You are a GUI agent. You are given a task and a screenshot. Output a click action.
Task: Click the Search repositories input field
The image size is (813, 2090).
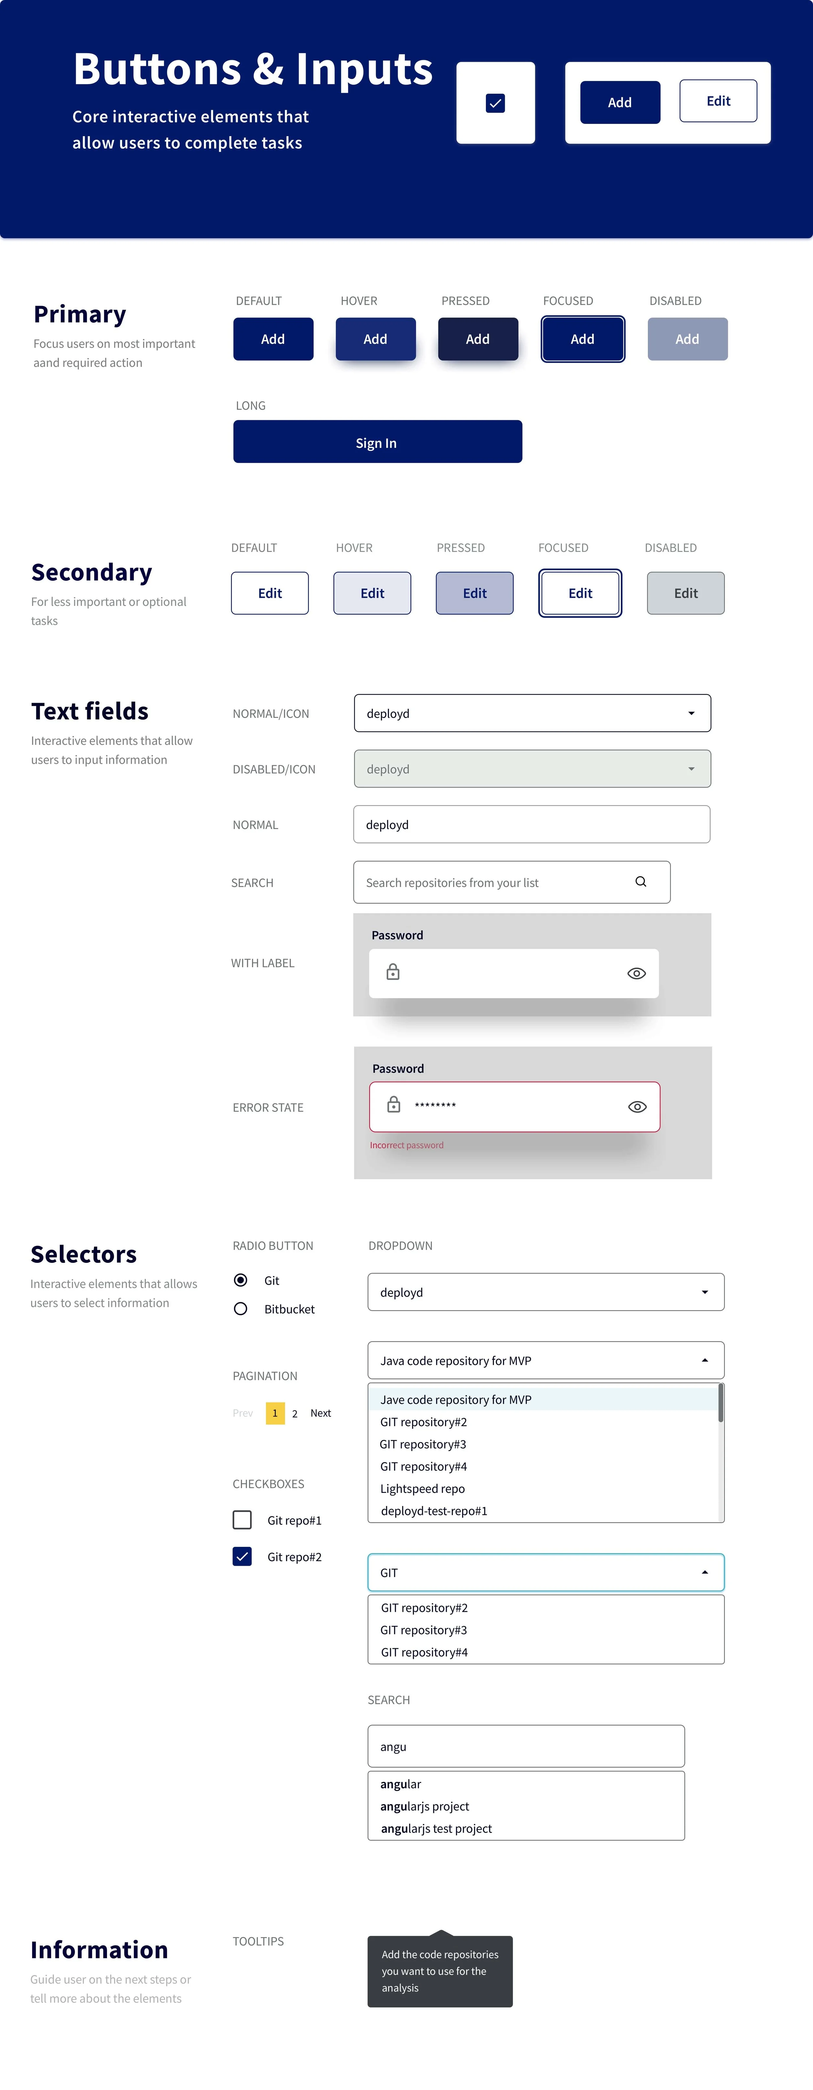click(495, 883)
